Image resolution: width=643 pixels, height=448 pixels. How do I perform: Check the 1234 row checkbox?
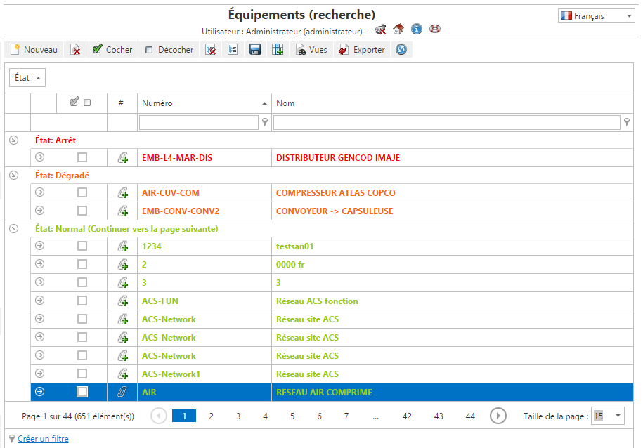point(82,246)
